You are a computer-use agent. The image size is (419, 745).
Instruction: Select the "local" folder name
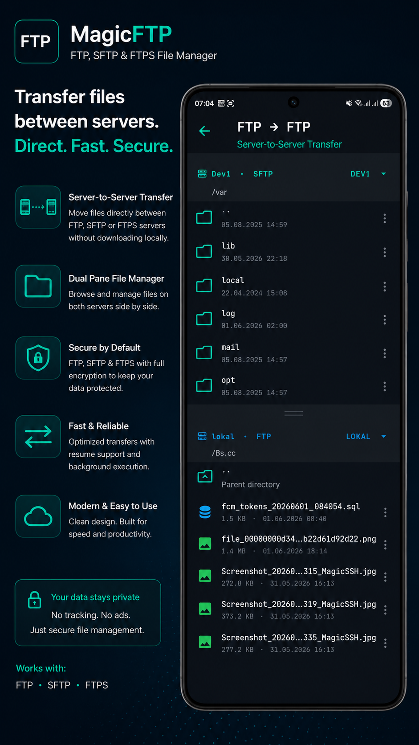[x=233, y=280]
